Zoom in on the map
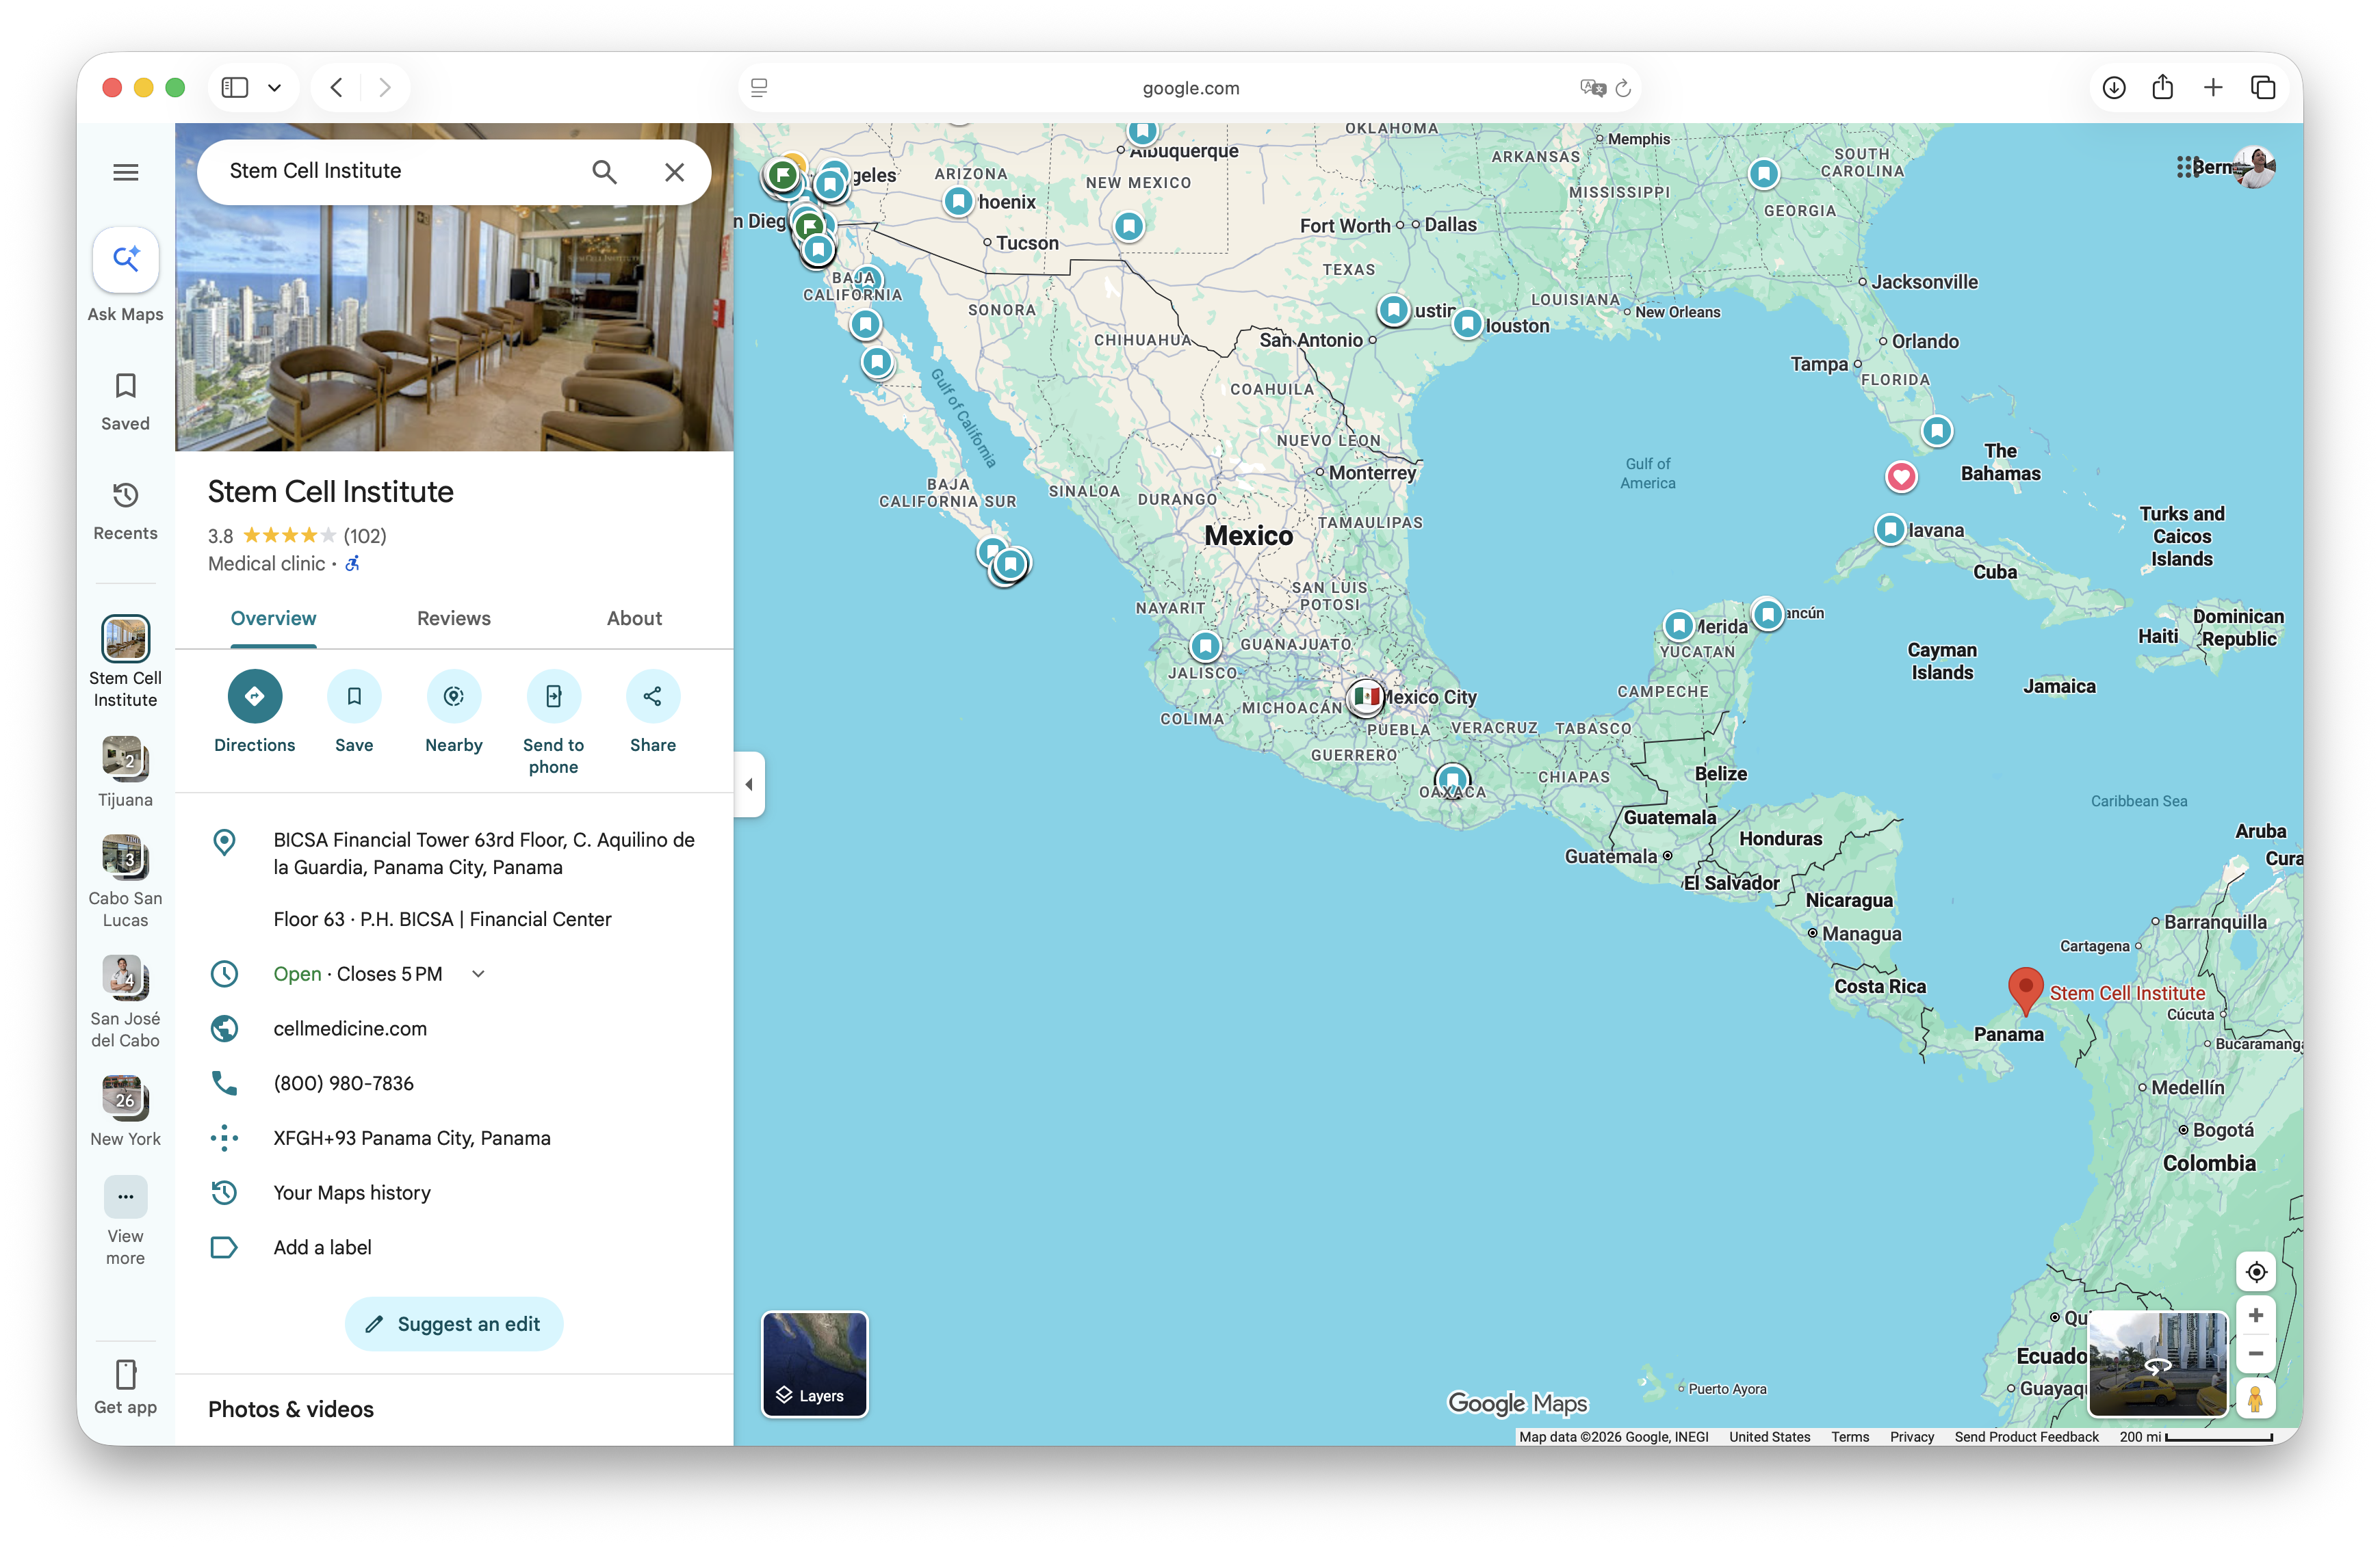The width and height of the screenshot is (2380, 1547). 2256,1316
